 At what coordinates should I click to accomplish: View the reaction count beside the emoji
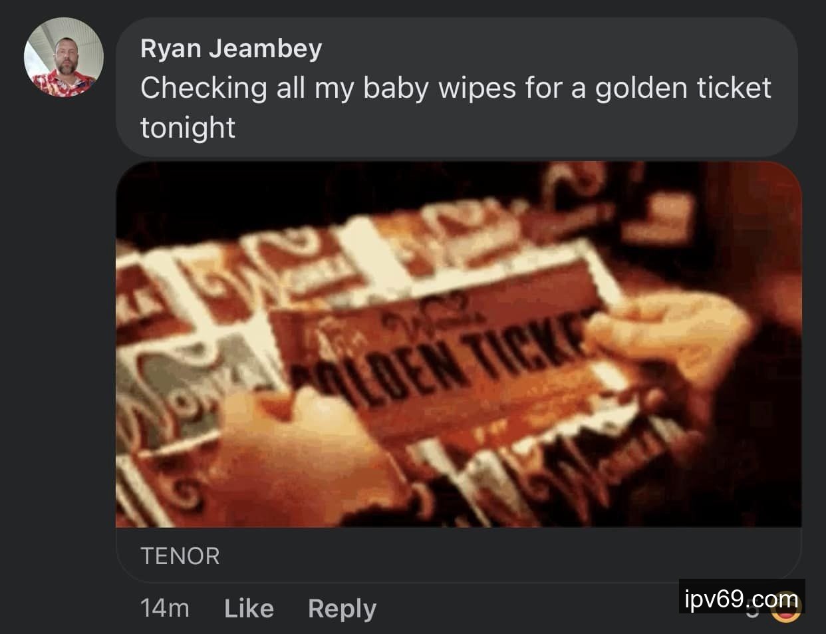[752, 609]
